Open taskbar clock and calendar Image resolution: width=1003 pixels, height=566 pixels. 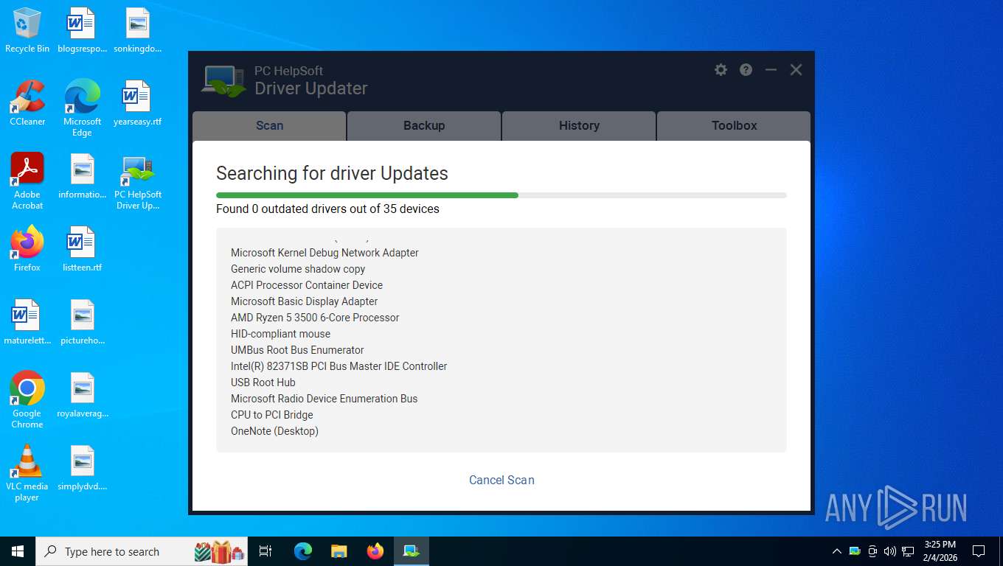coord(940,551)
